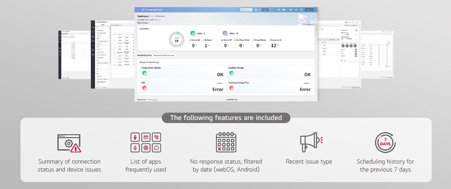The width and height of the screenshot is (451, 189).
Task: Open the user profile icon in the header
Action: tap(296, 10)
